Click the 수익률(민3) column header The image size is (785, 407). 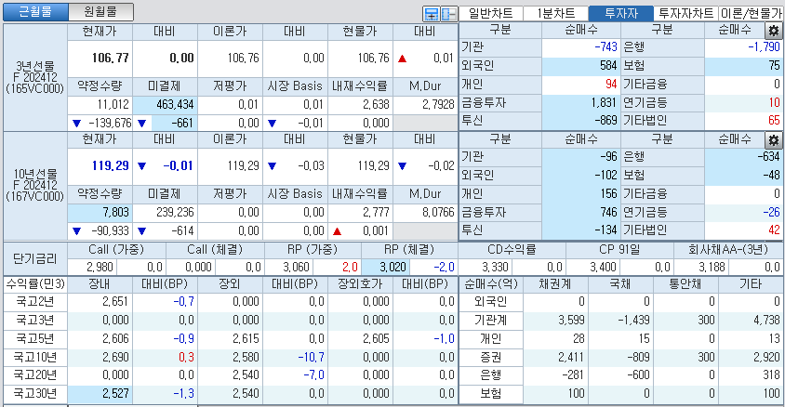tap(35, 284)
